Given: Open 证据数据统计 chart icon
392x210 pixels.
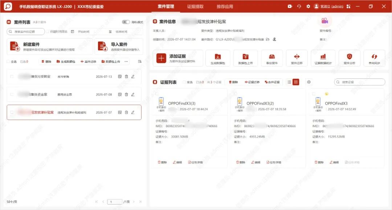Looking at the screenshot, I should pyautogui.click(x=323, y=58).
